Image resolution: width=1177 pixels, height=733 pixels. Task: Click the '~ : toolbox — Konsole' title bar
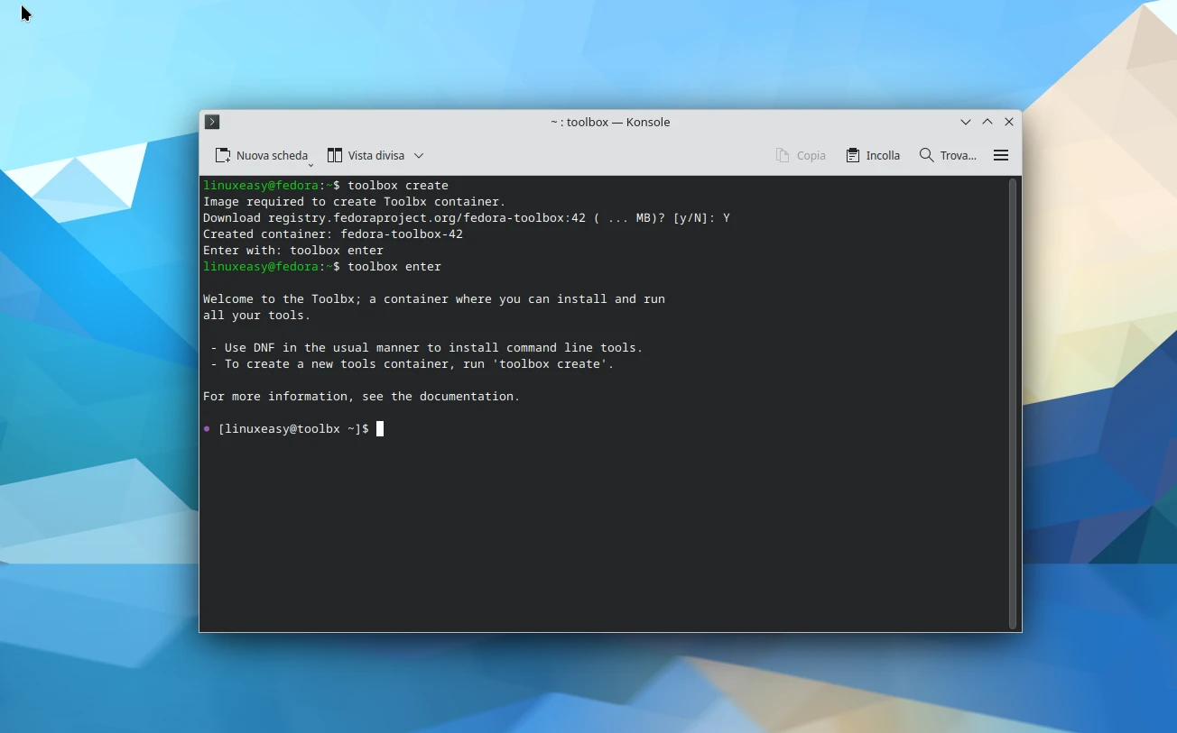tap(610, 122)
